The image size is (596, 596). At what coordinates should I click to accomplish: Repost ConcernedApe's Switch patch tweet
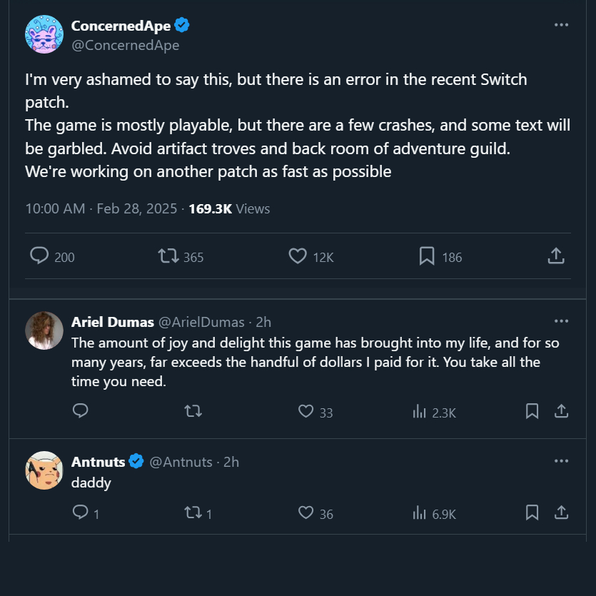(168, 256)
